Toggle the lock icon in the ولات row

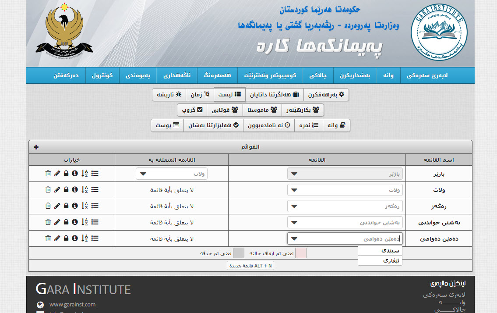coord(66,190)
